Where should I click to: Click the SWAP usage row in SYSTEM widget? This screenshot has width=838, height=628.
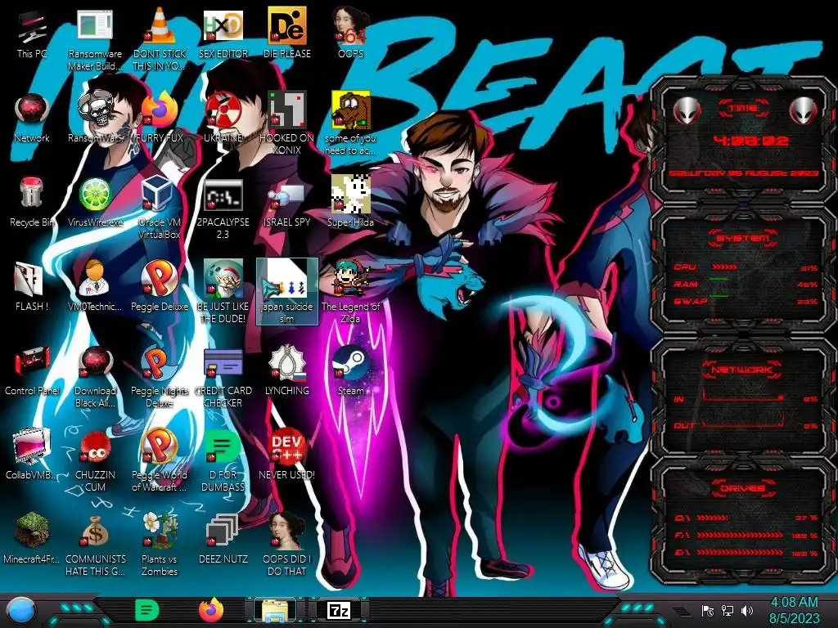[745, 302]
